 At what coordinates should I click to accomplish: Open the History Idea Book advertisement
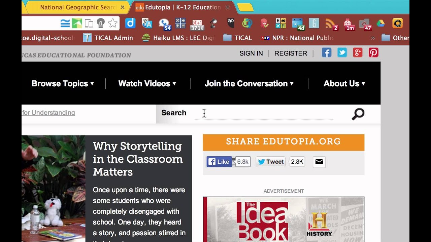(284, 219)
